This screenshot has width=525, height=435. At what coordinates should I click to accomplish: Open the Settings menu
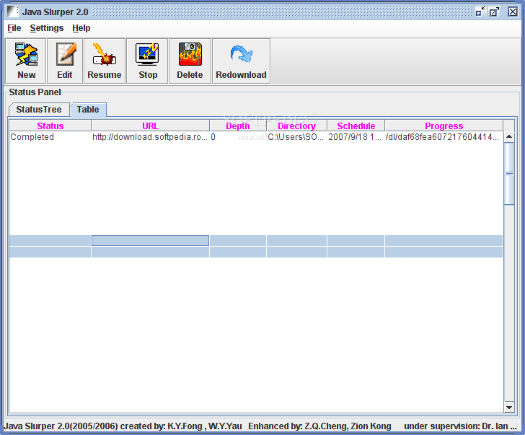click(x=47, y=28)
